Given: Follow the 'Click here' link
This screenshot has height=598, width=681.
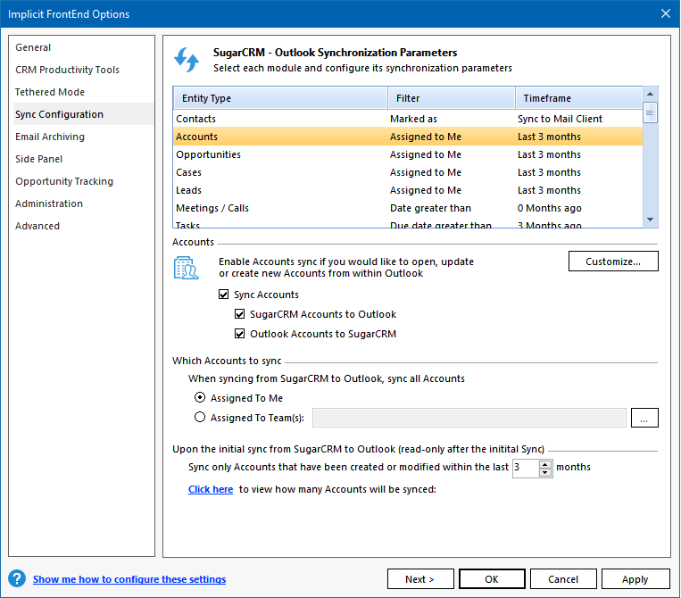Looking at the screenshot, I should [x=211, y=489].
